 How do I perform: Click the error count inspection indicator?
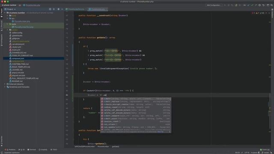pyautogui.click(x=253, y=13)
